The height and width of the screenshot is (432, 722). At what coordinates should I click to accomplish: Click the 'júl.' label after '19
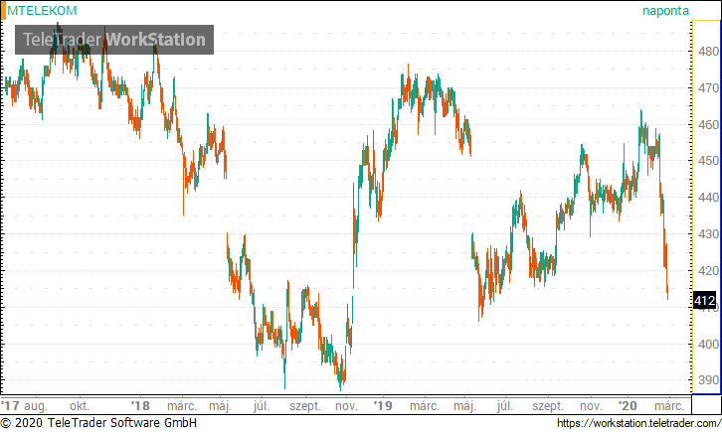click(504, 406)
